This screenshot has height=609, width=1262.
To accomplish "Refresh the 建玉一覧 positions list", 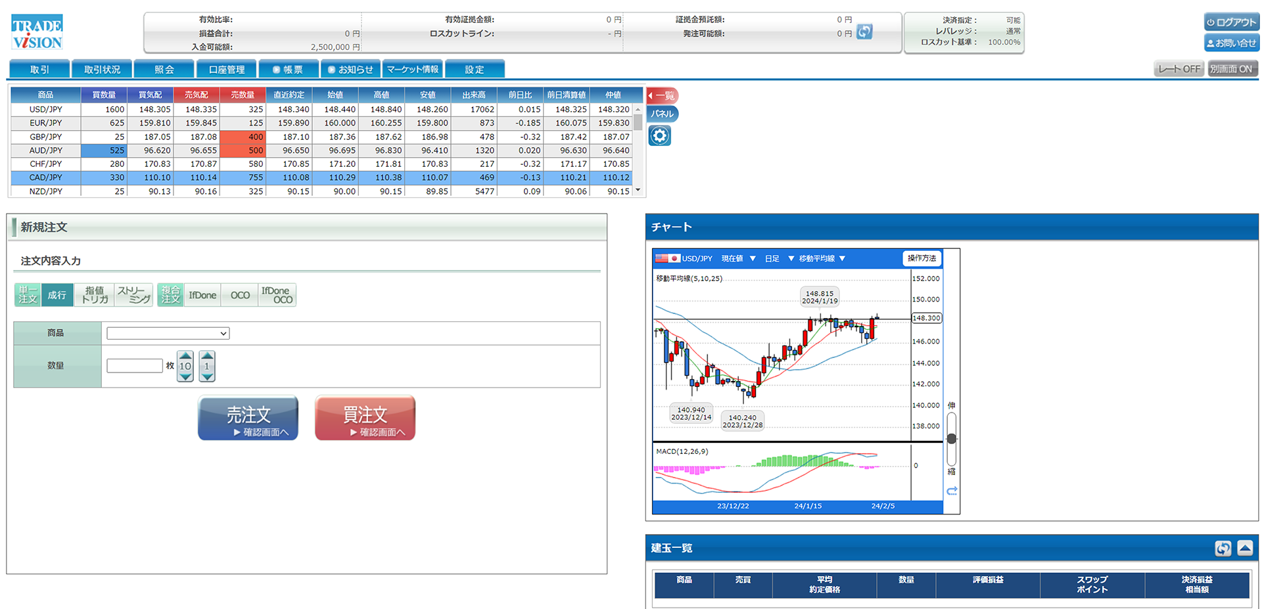I will coord(1223,548).
